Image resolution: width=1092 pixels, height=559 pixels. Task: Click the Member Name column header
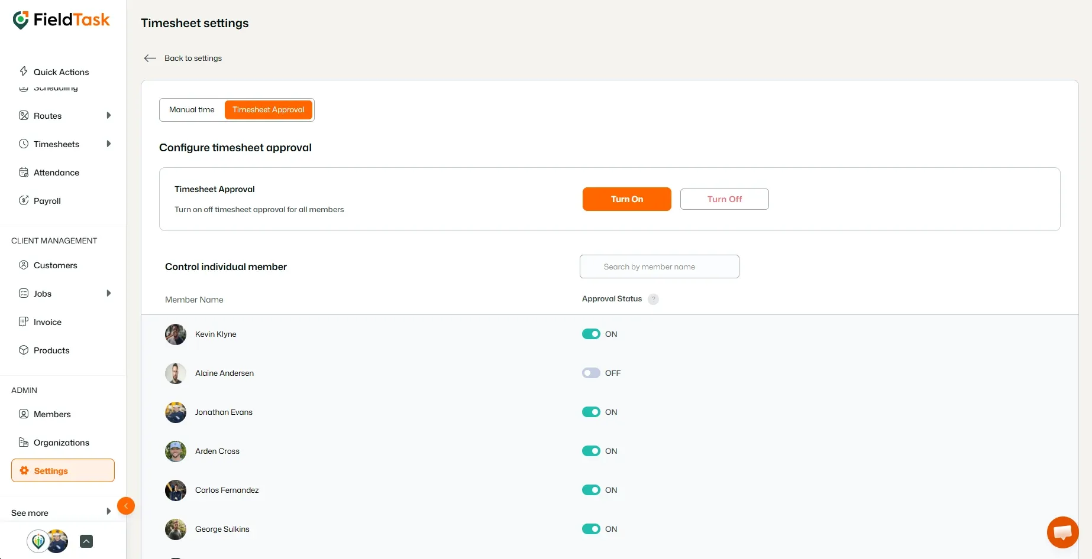click(194, 300)
